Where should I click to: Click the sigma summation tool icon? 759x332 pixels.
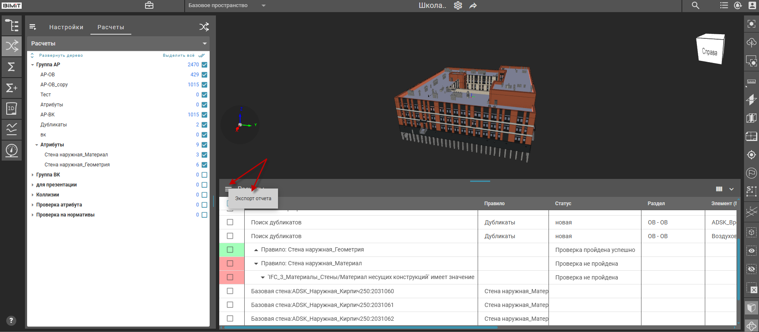12,67
